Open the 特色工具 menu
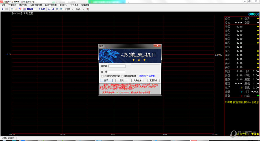Viewport: 260px width, 141px height. coord(74,5)
